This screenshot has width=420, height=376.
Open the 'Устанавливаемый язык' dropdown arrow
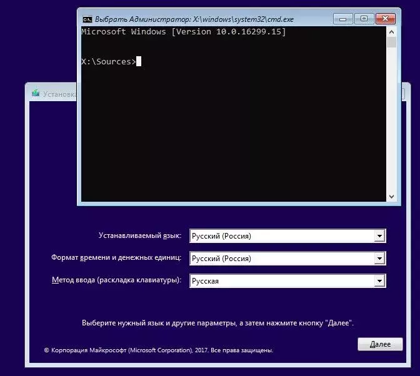click(x=379, y=236)
